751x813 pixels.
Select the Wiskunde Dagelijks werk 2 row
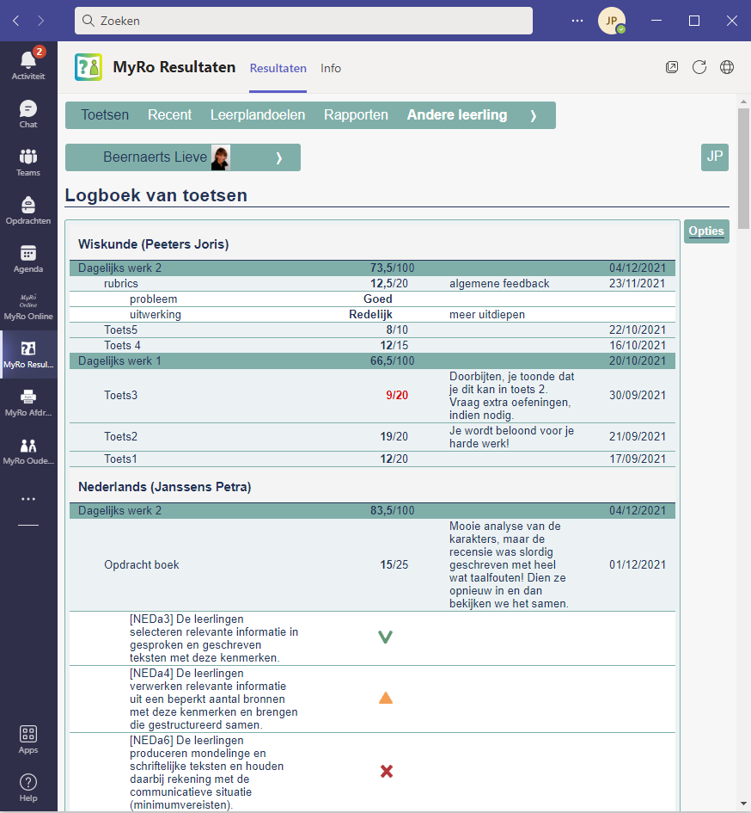372,268
